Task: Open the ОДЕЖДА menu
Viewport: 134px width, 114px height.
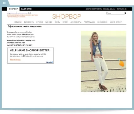Action: pos(49,22)
